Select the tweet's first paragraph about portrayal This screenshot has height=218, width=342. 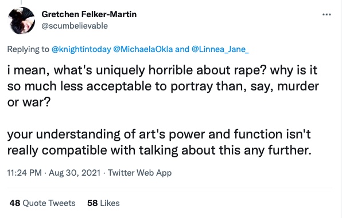point(163,86)
